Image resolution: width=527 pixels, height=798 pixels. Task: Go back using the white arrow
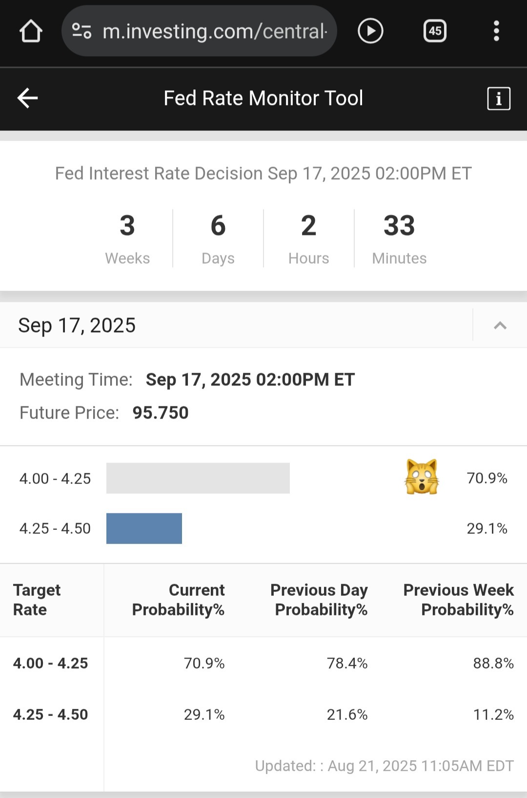[27, 98]
